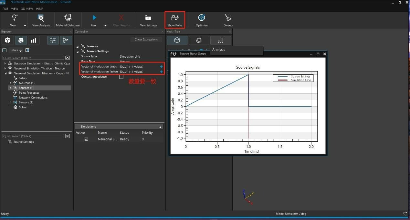Open the Run dropdown arrow
Viewport: 410px width, 220px height.
[x=105, y=25]
